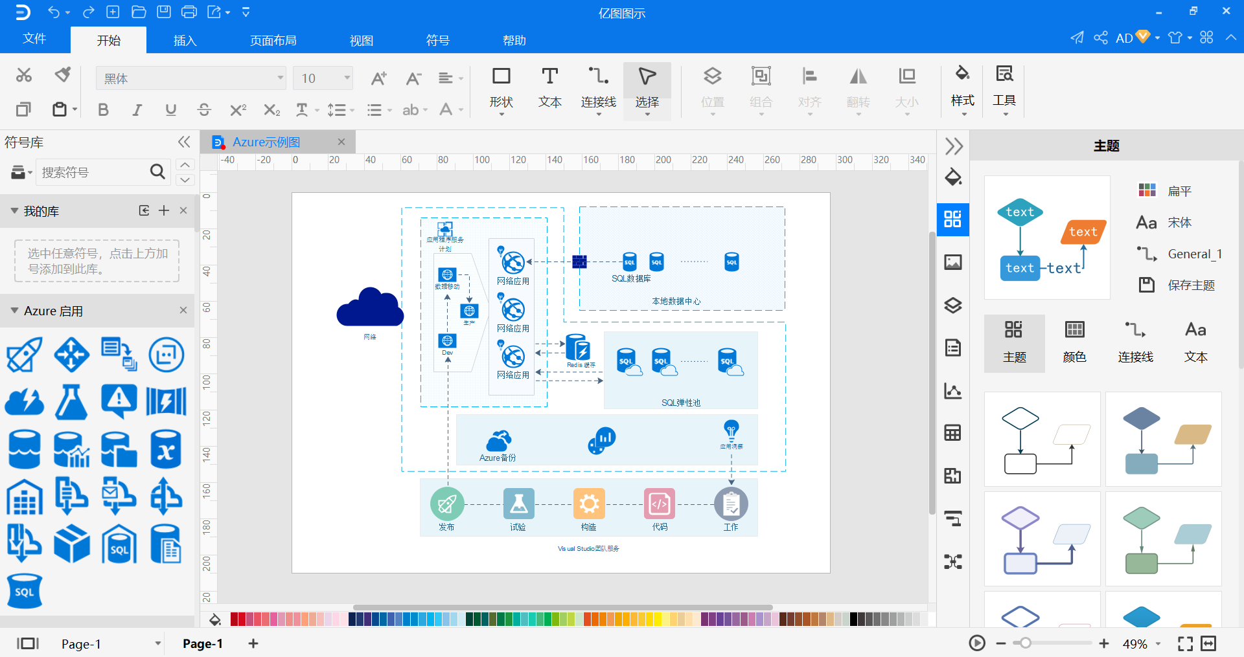1244x657 pixels.
Task: Toggle the 主题 theme panel button in sidebar
Action: pyautogui.click(x=952, y=219)
